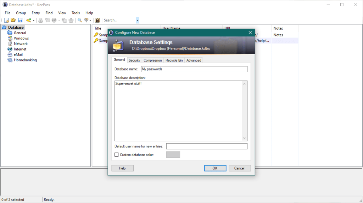The height and width of the screenshot is (203, 363).
Task: Click the Copy User Name toolbar icon
Action: click(x=40, y=20)
